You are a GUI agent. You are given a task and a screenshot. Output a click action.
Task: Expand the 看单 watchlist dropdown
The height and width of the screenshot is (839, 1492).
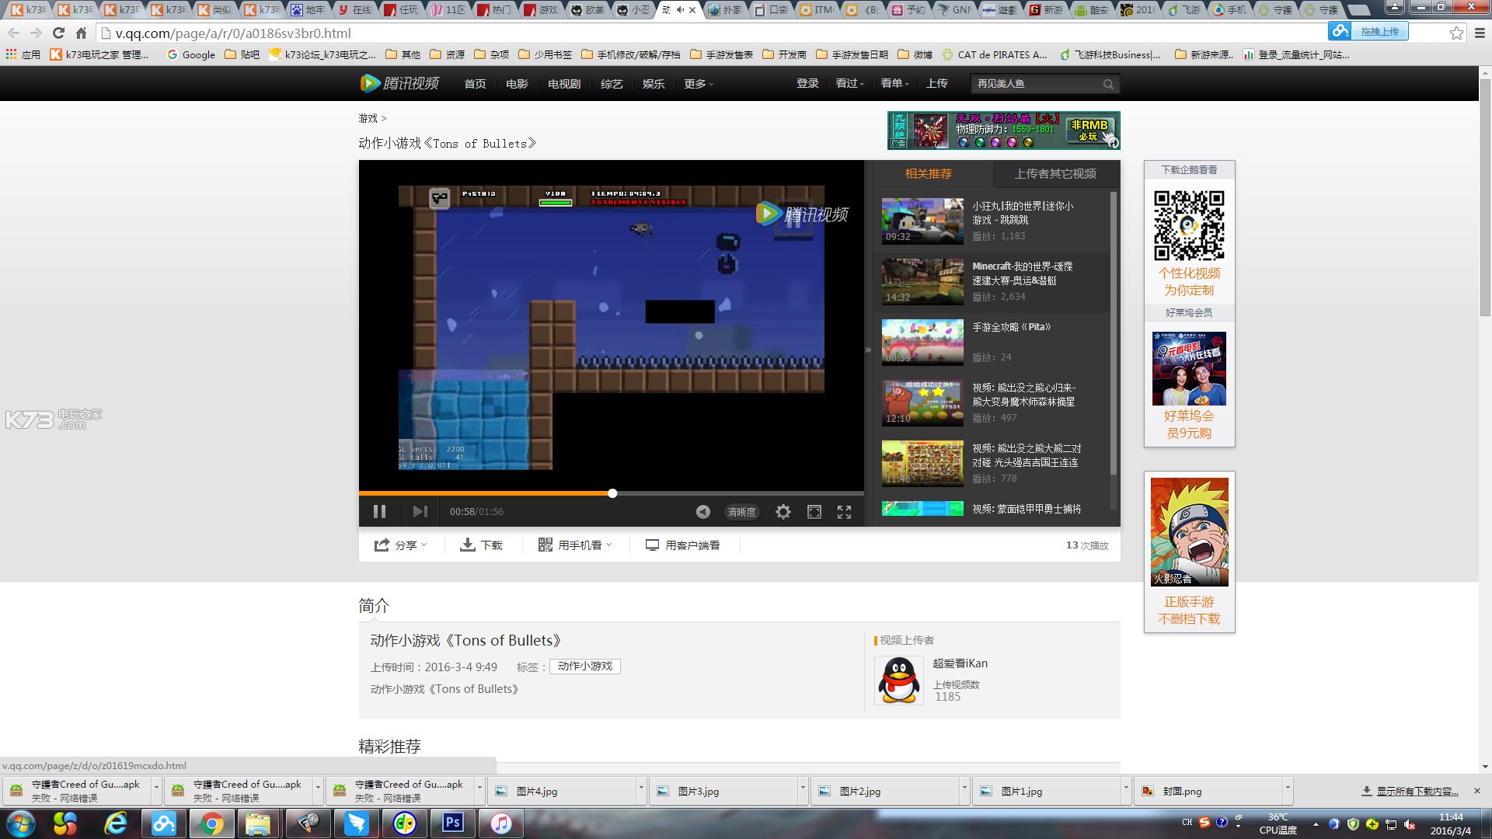(x=894, y=83)
